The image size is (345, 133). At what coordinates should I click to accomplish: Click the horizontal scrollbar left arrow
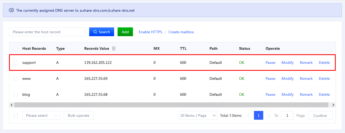point(12,105)
